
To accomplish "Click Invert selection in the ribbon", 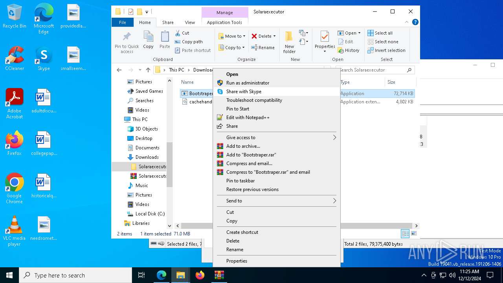I will (386, 50).
